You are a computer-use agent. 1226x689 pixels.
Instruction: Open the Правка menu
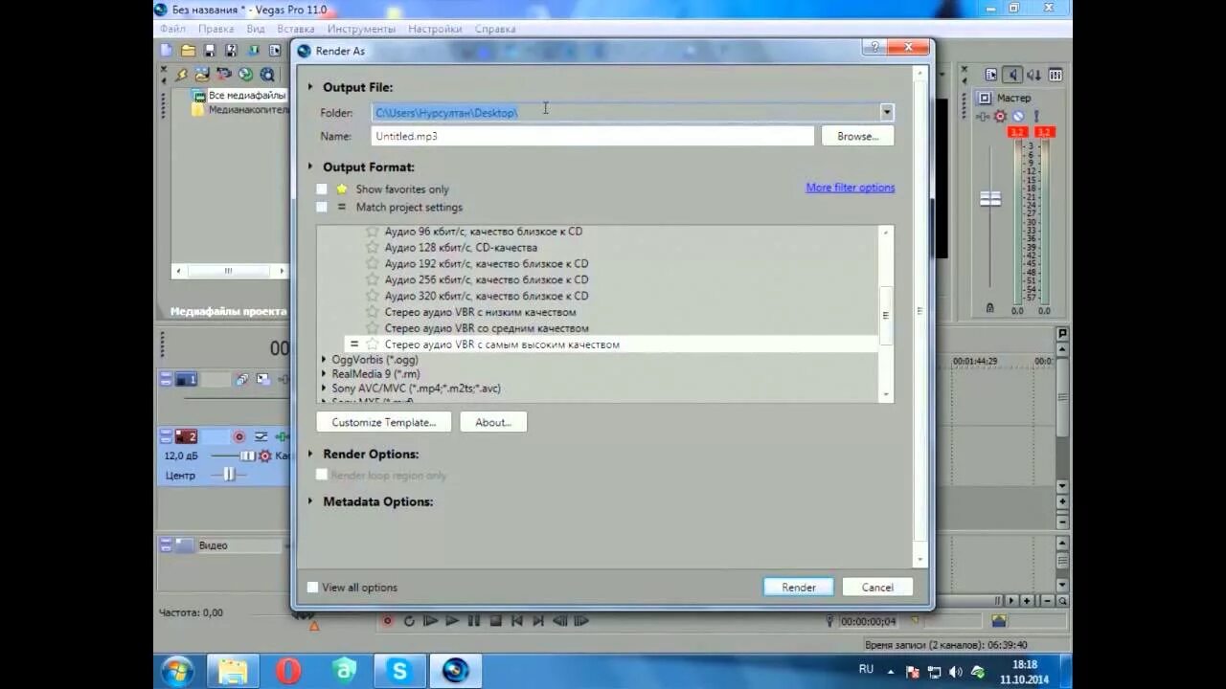click(216, 29)
